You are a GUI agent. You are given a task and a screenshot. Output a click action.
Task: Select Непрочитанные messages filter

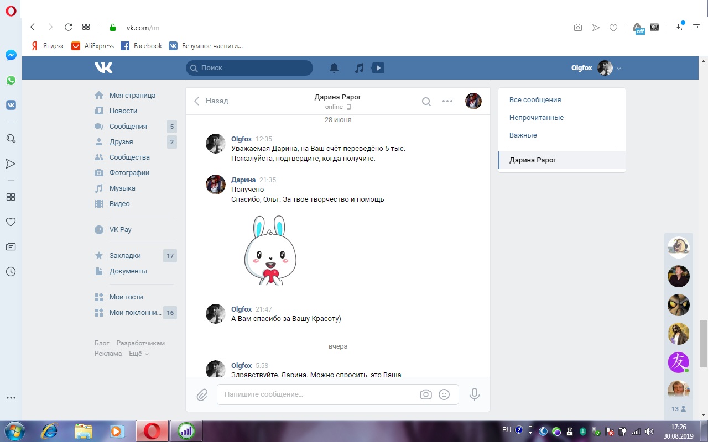coord(536,118)
